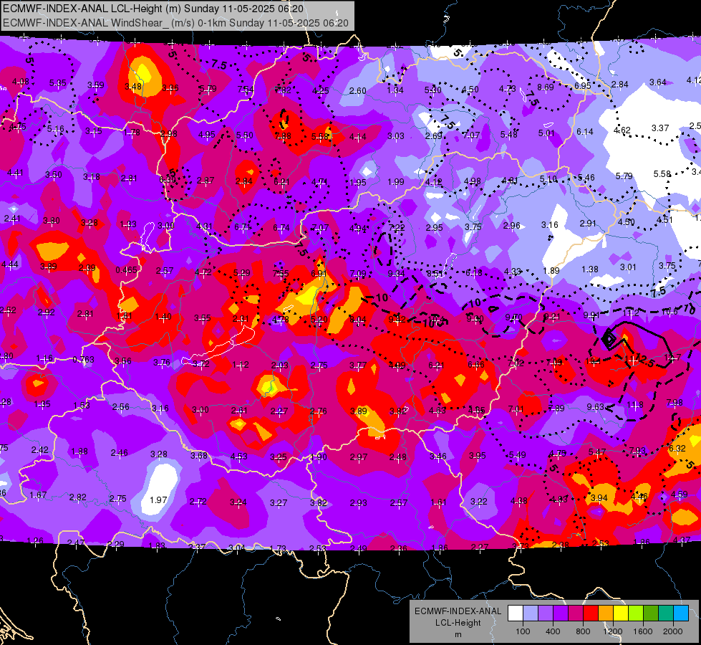
Task: Click the shear value 7.88
Action: 283,135
